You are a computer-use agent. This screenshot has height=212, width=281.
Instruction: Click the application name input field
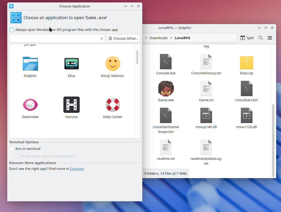point(55,38)
